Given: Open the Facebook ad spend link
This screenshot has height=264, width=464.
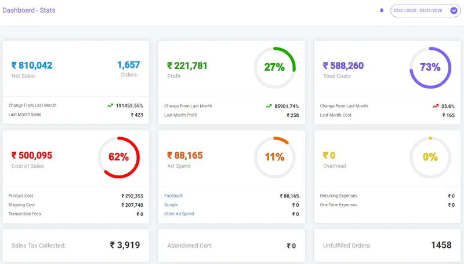Looking at the screenshot, I should tap(173, 196).
